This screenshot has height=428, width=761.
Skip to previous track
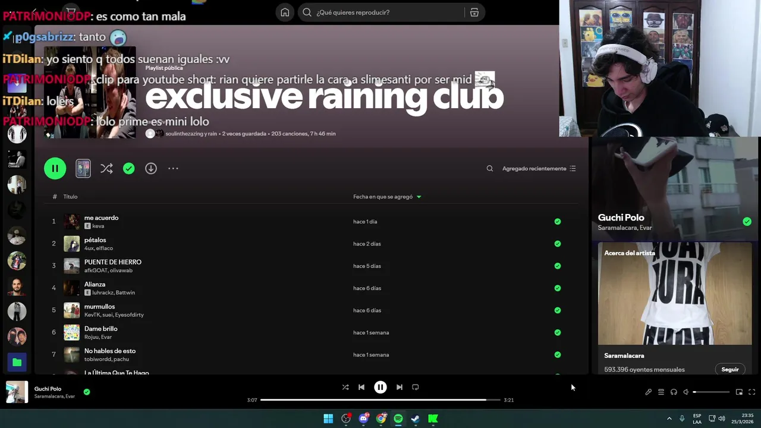click(361, 387)
